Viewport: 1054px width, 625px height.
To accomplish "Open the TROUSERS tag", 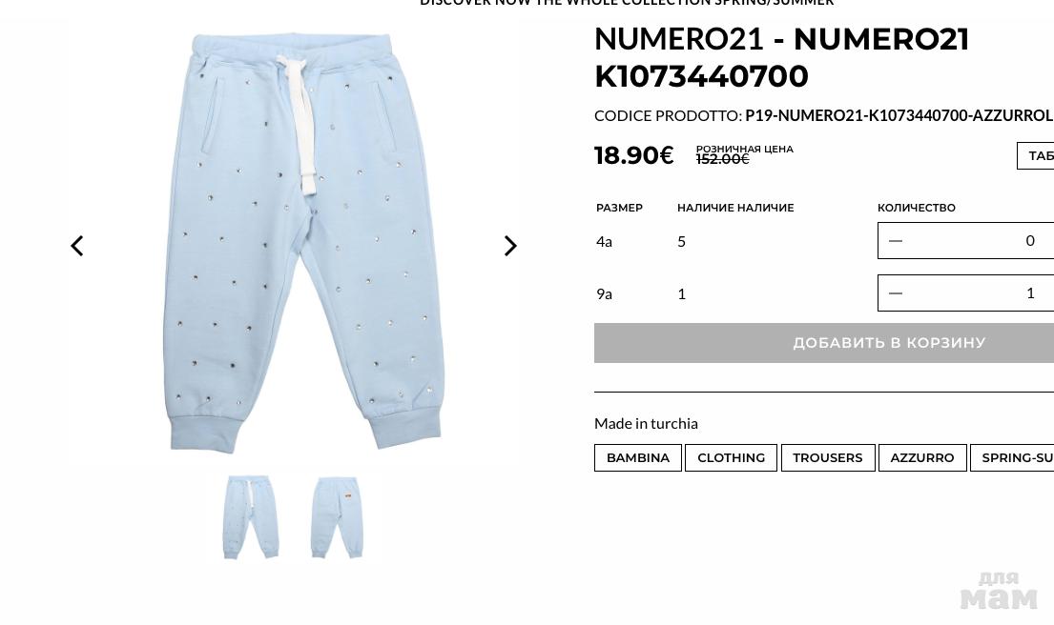I will coord(828,458).
